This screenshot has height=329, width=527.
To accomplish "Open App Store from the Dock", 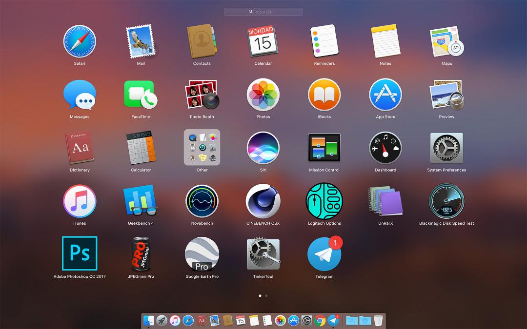I will pyautogui.click(x=293, y=320).
